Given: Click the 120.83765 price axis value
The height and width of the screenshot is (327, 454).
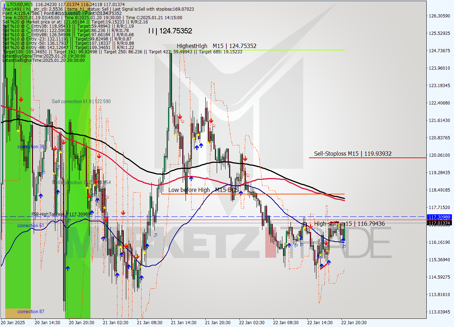Looking at the screenshot, I should [x=439, y=138].
